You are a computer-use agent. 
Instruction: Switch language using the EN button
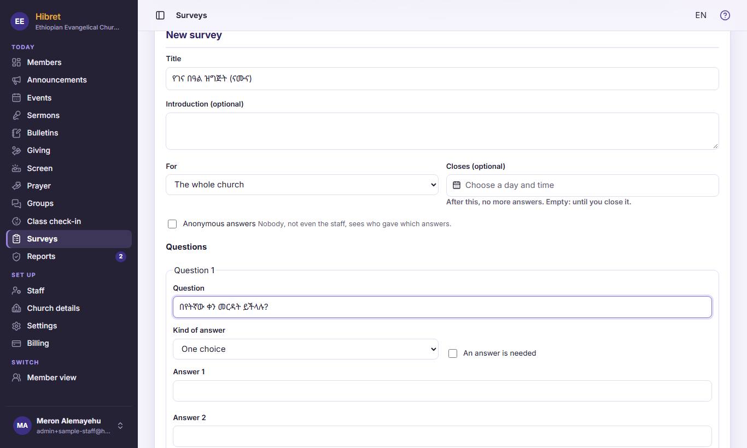(x=701, y=15)
